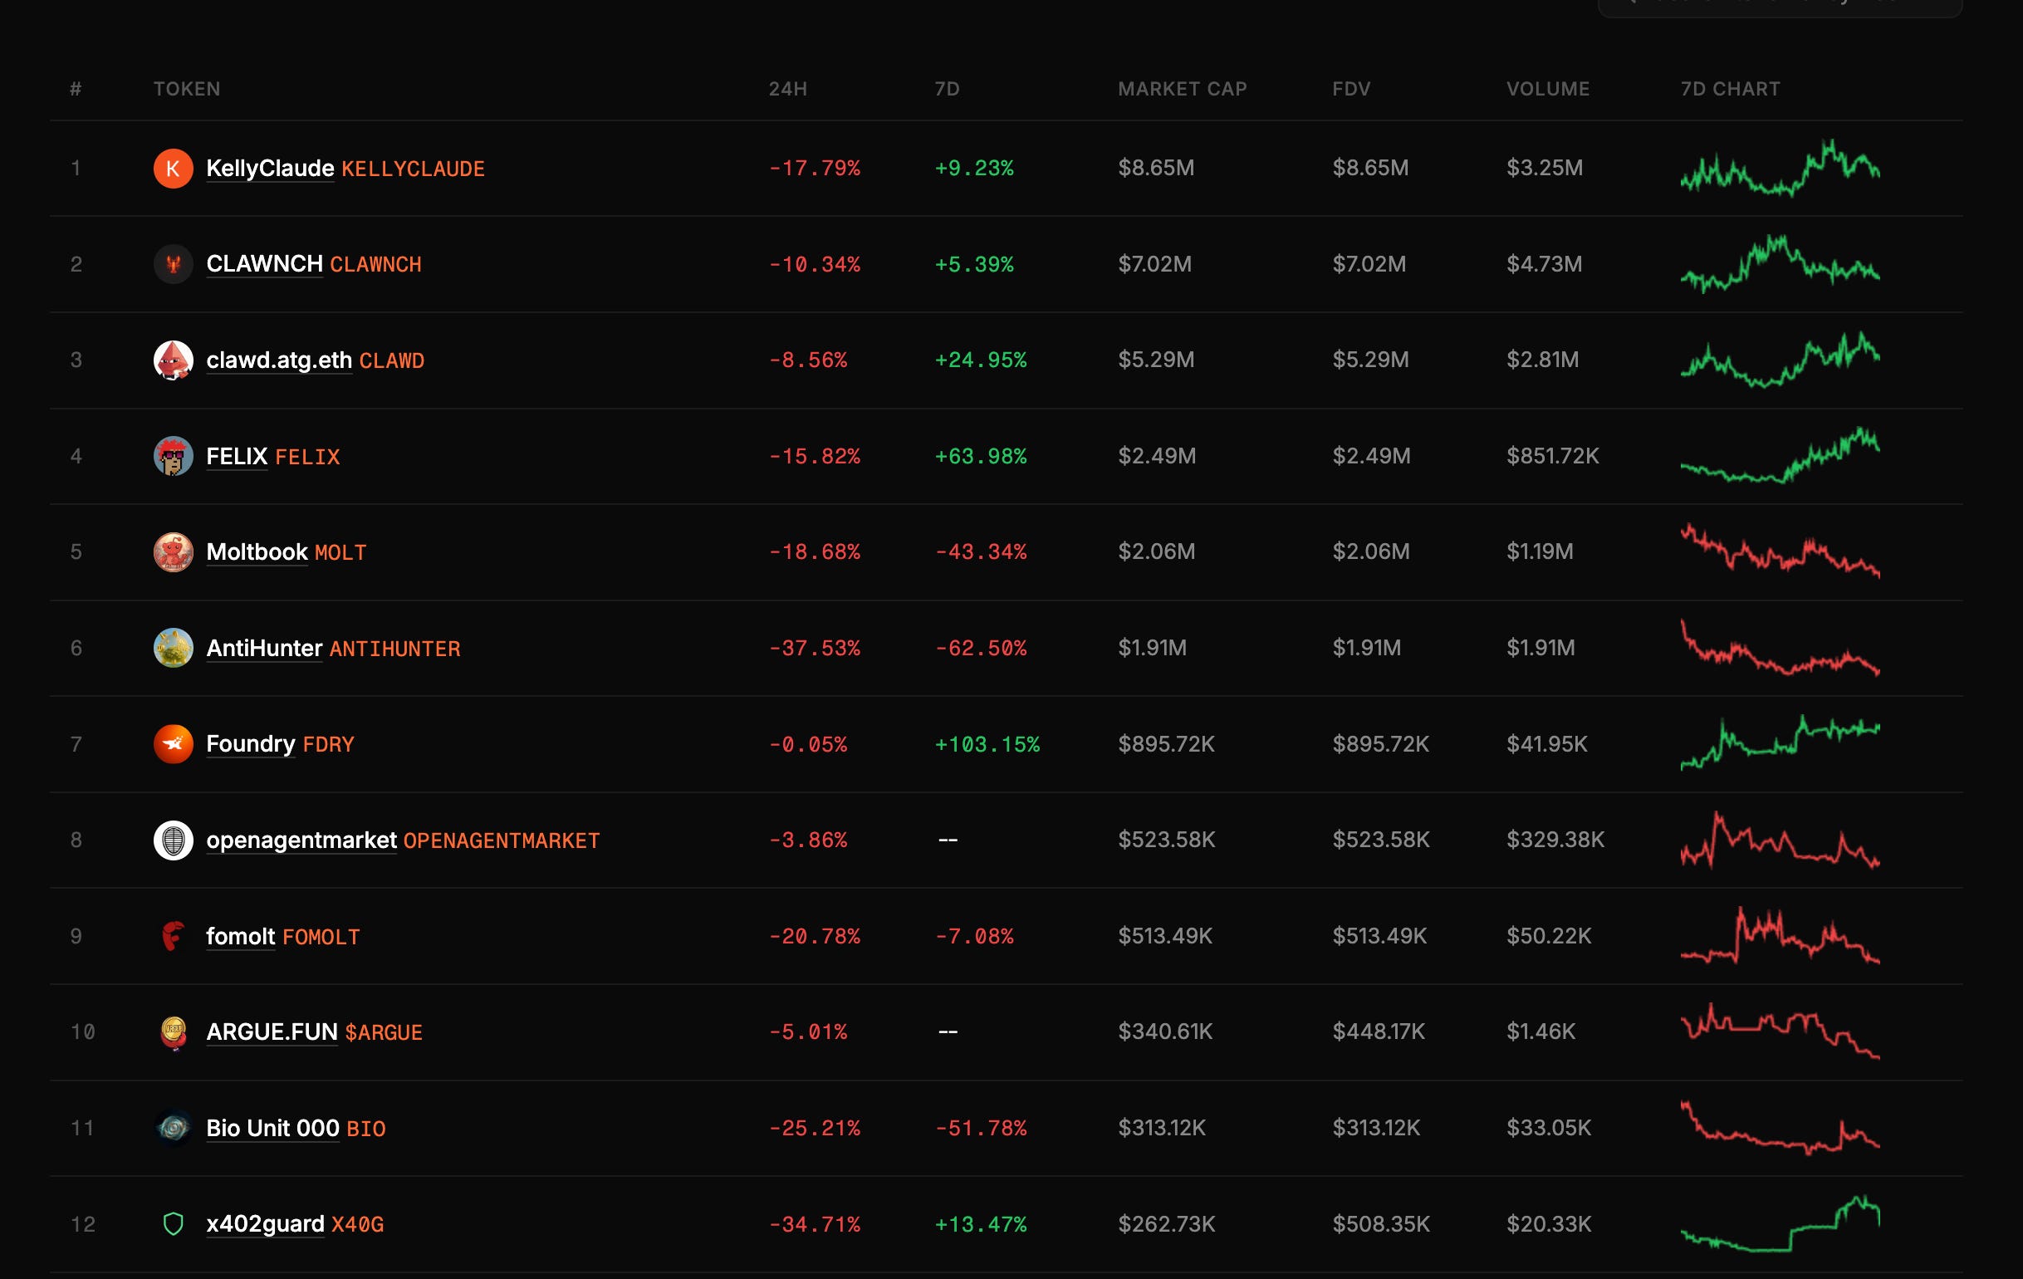2023x1279 pixels.
Task: Sort table by Volume column header
Action: point(1546,89)
